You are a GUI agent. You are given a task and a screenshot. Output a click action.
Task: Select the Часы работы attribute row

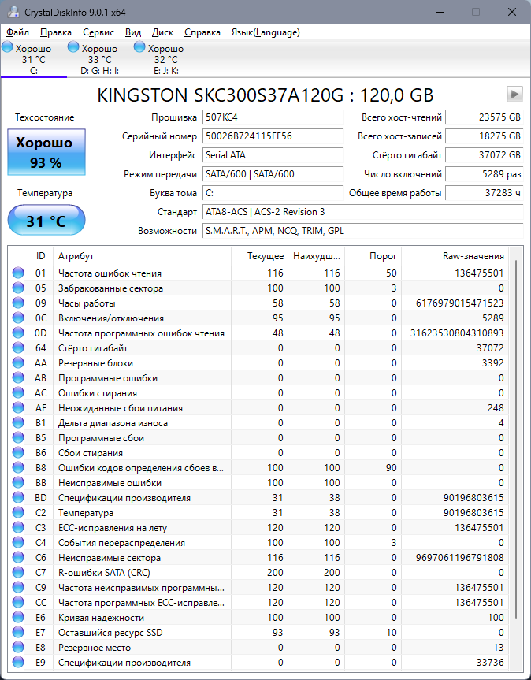point(258,303)
